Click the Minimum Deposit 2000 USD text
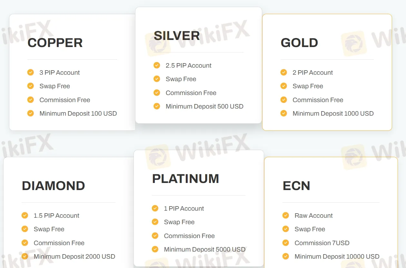This screenshot has height=268, width=406. 74,256
